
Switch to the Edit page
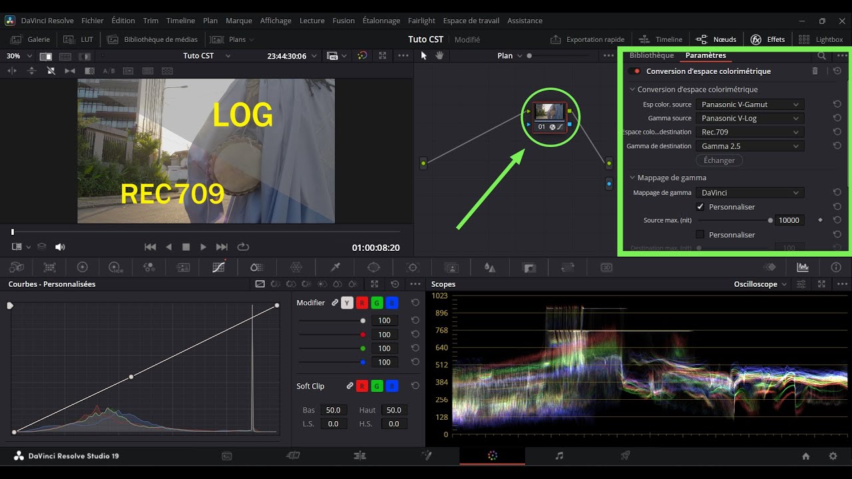click(360, 456)
